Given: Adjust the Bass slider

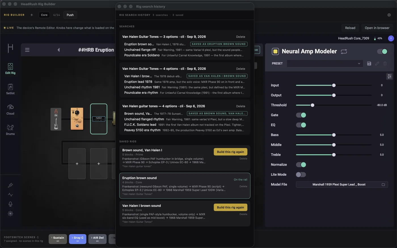Looking at the screenshot, I should pyautogui.click(x=334, y=135).
